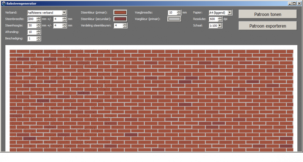Image resolution: width=303 pixels, height=162 pixels.
Task: Click into the Resolutie value field
Action: pos(213,19)
